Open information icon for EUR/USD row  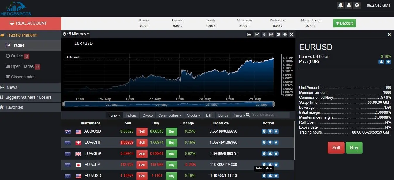click(x=264, y=176)
